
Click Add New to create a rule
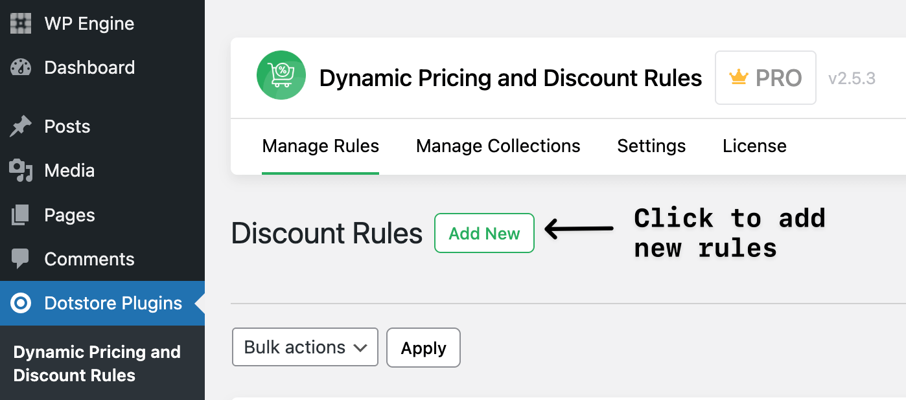point(484,233)
